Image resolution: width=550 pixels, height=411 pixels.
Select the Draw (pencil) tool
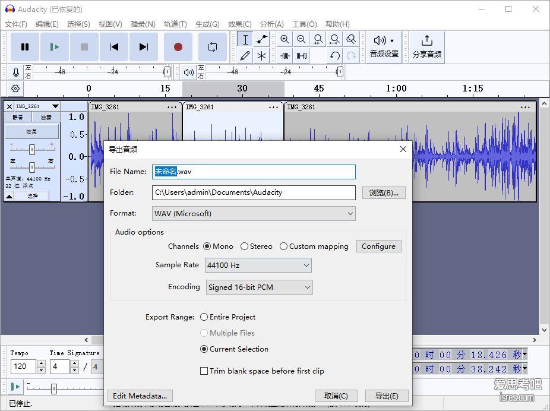point(245,55)
